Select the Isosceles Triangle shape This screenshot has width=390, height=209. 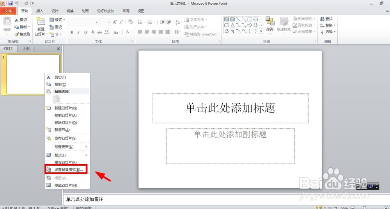[232, 25]
